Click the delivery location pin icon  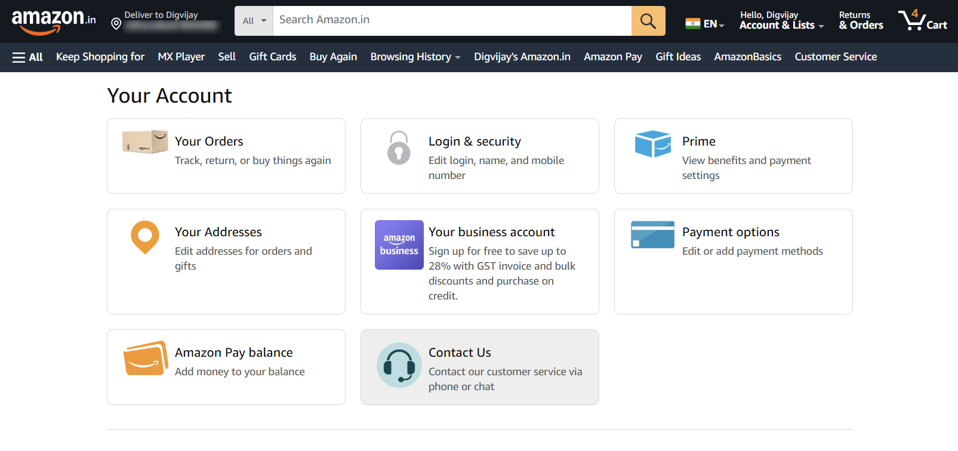(x=116, y=24)
